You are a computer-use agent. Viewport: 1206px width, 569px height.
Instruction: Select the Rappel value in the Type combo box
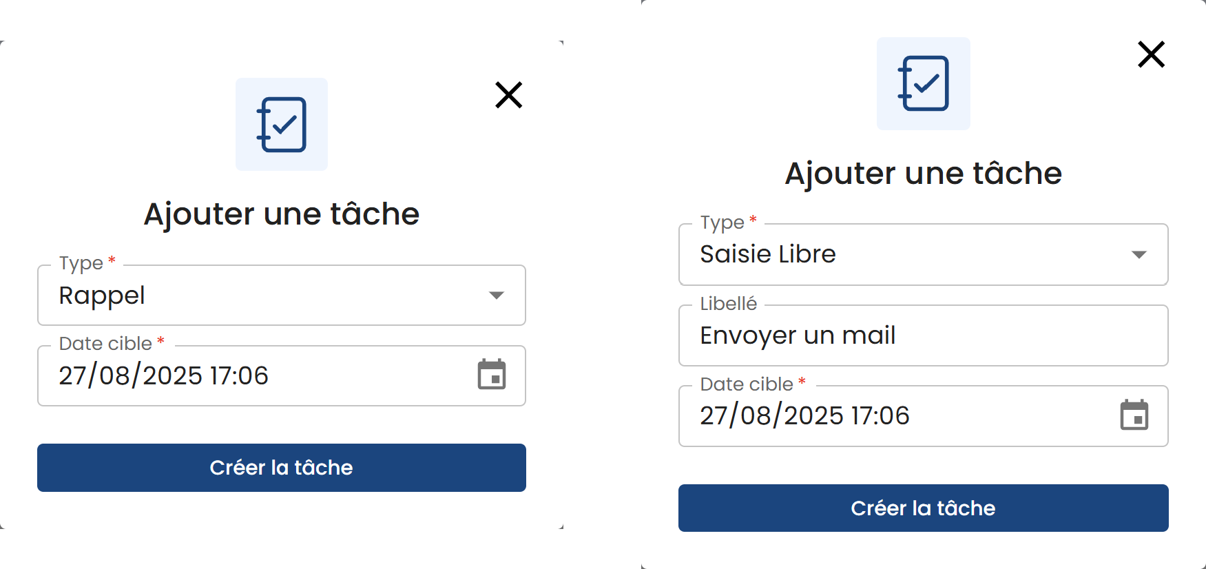(x=102, y=296)
